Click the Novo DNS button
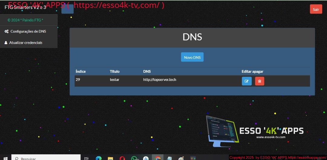 click(x=192, y=57)
